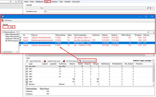Screen dimensions: 156x97
Task: Click the magnifier search icon in Hersteller row
Action: (x=148, y=8)
